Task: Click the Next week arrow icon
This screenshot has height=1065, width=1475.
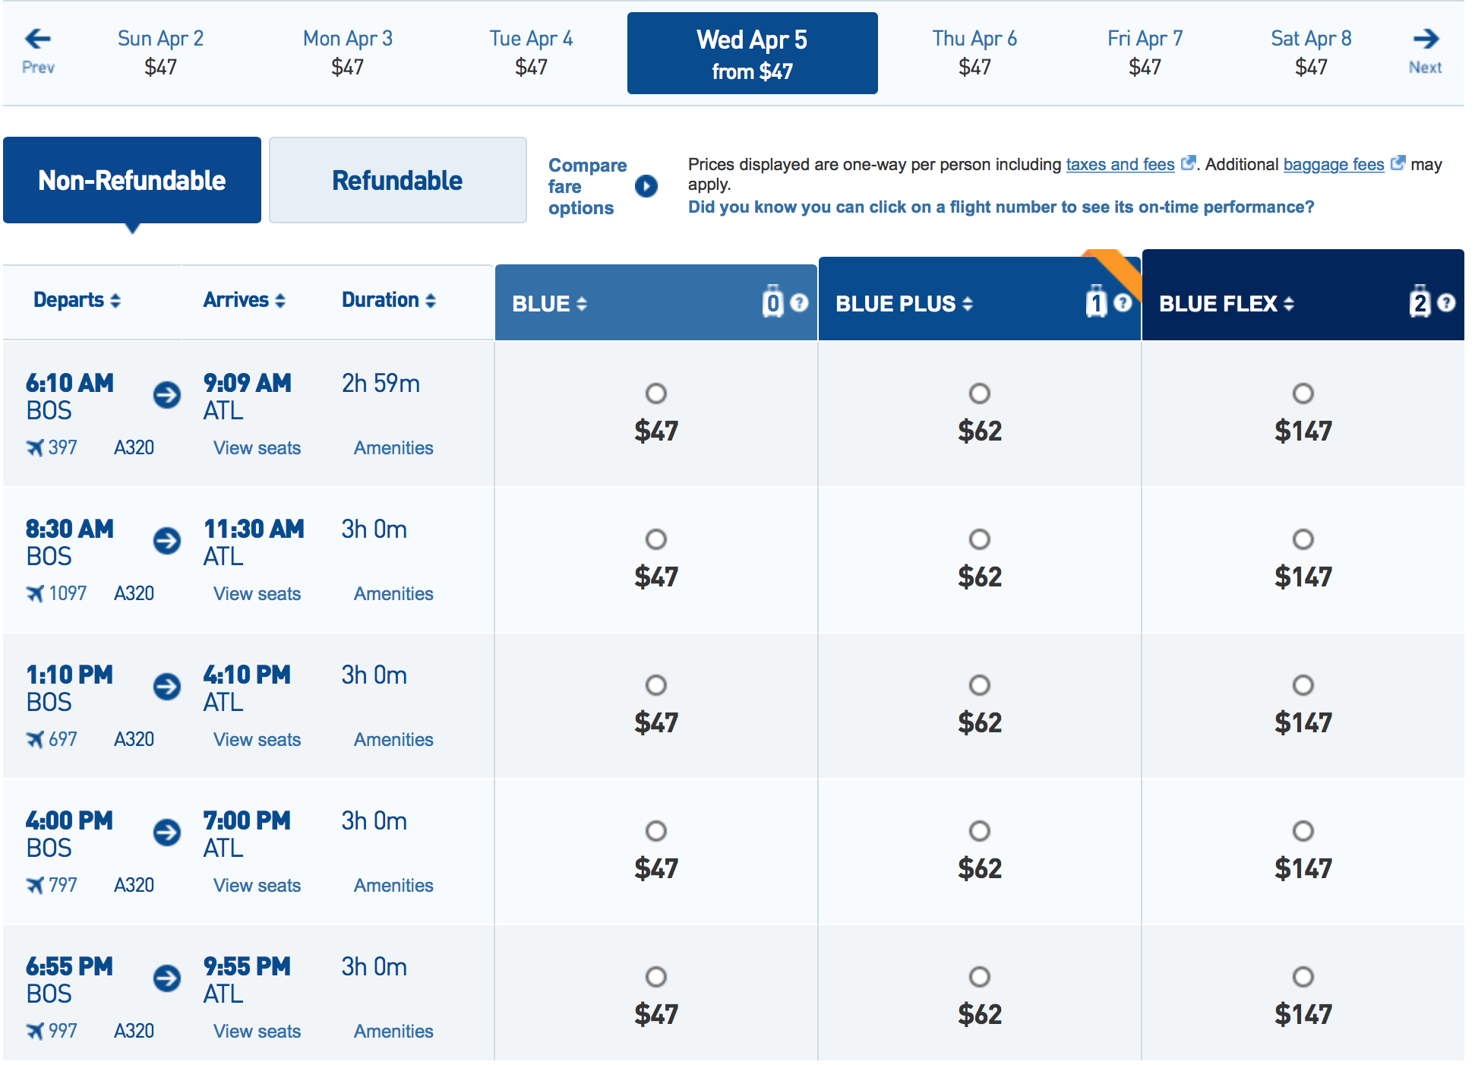Action: click(x=1426, y=39)
